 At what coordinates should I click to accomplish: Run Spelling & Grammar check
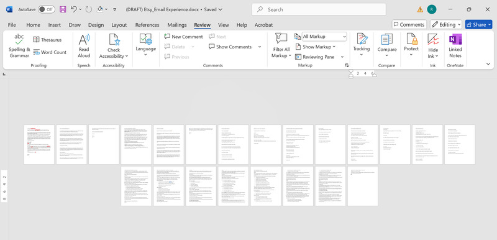pyautogui.click(x=19, y=46)
